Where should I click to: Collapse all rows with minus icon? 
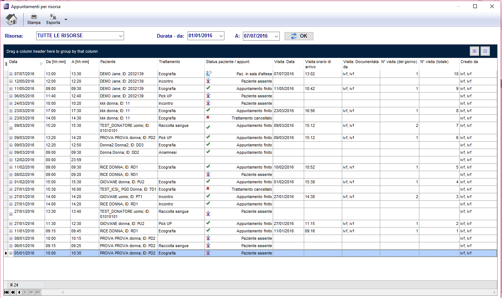point(485,51)
